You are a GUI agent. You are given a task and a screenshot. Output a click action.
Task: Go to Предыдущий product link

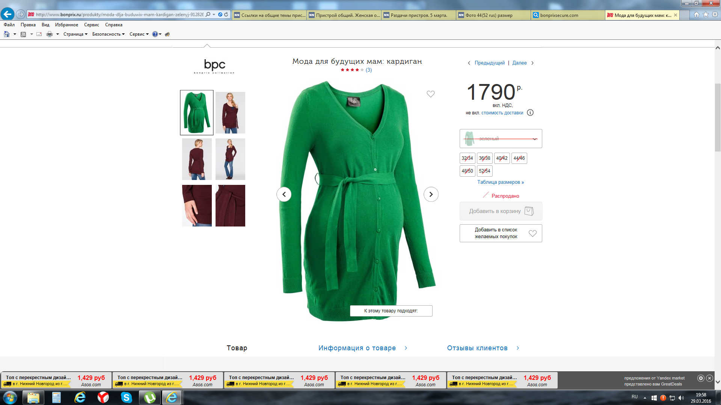[490, 63]
